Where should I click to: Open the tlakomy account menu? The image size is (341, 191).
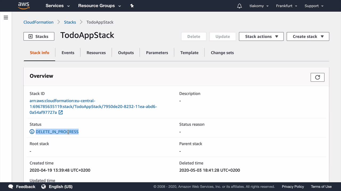tap(259, 6)
